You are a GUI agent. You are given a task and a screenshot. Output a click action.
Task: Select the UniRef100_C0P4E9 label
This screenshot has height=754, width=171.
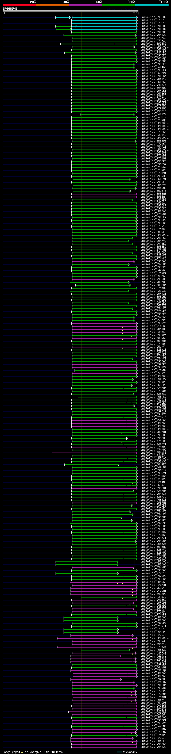coord(153,244)
